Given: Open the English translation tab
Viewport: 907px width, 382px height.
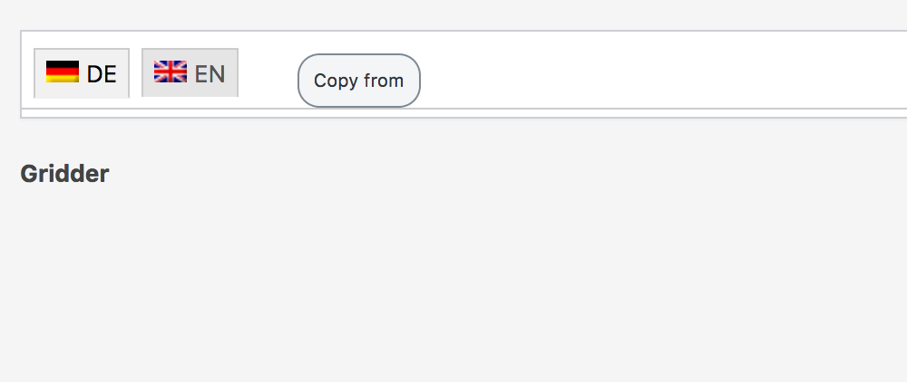Looking at the screenshot, I should coord(190,72).
